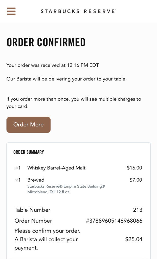This screenshot has width=157, height=259.
Task: Select the order number #37889605146968066
Action: (x=114, y=221)
